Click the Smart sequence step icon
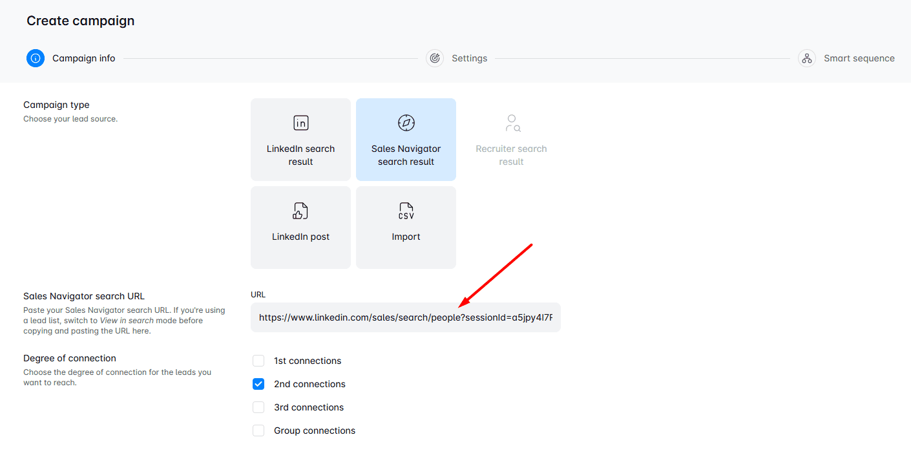 807,58
